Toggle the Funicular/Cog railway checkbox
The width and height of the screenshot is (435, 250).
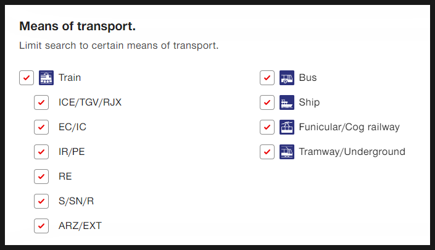[267, 127]
